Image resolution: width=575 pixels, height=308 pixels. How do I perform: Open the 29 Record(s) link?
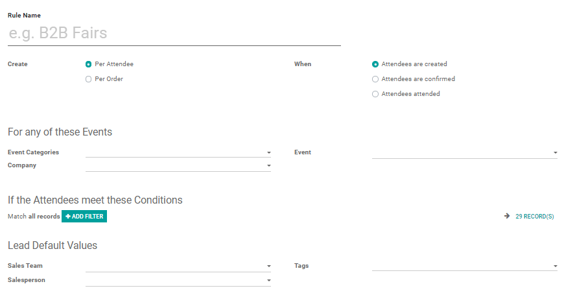coord(534,217)
